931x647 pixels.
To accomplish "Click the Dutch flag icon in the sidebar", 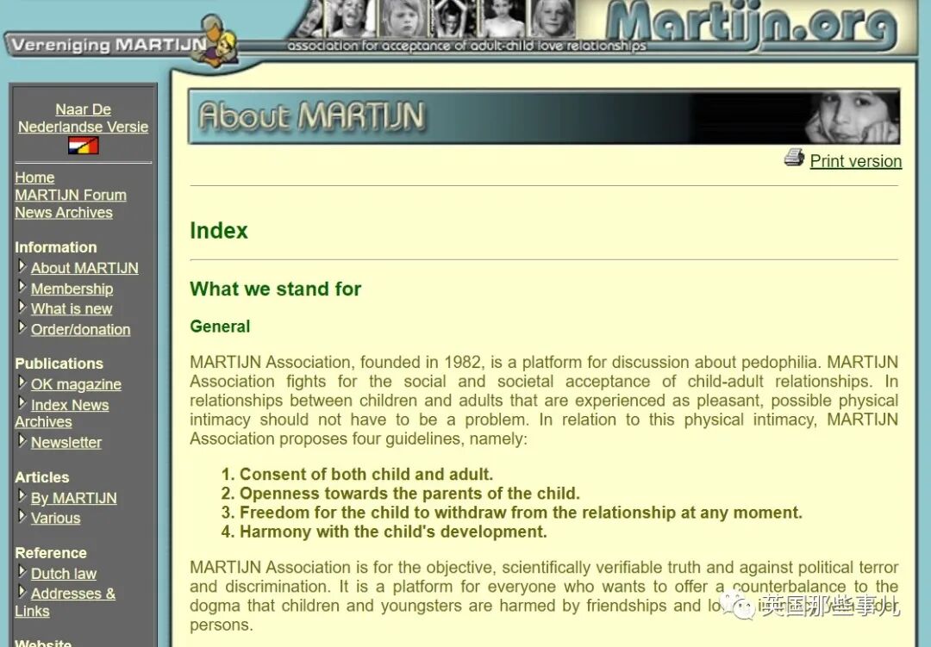I will click(x=83, y=145).
